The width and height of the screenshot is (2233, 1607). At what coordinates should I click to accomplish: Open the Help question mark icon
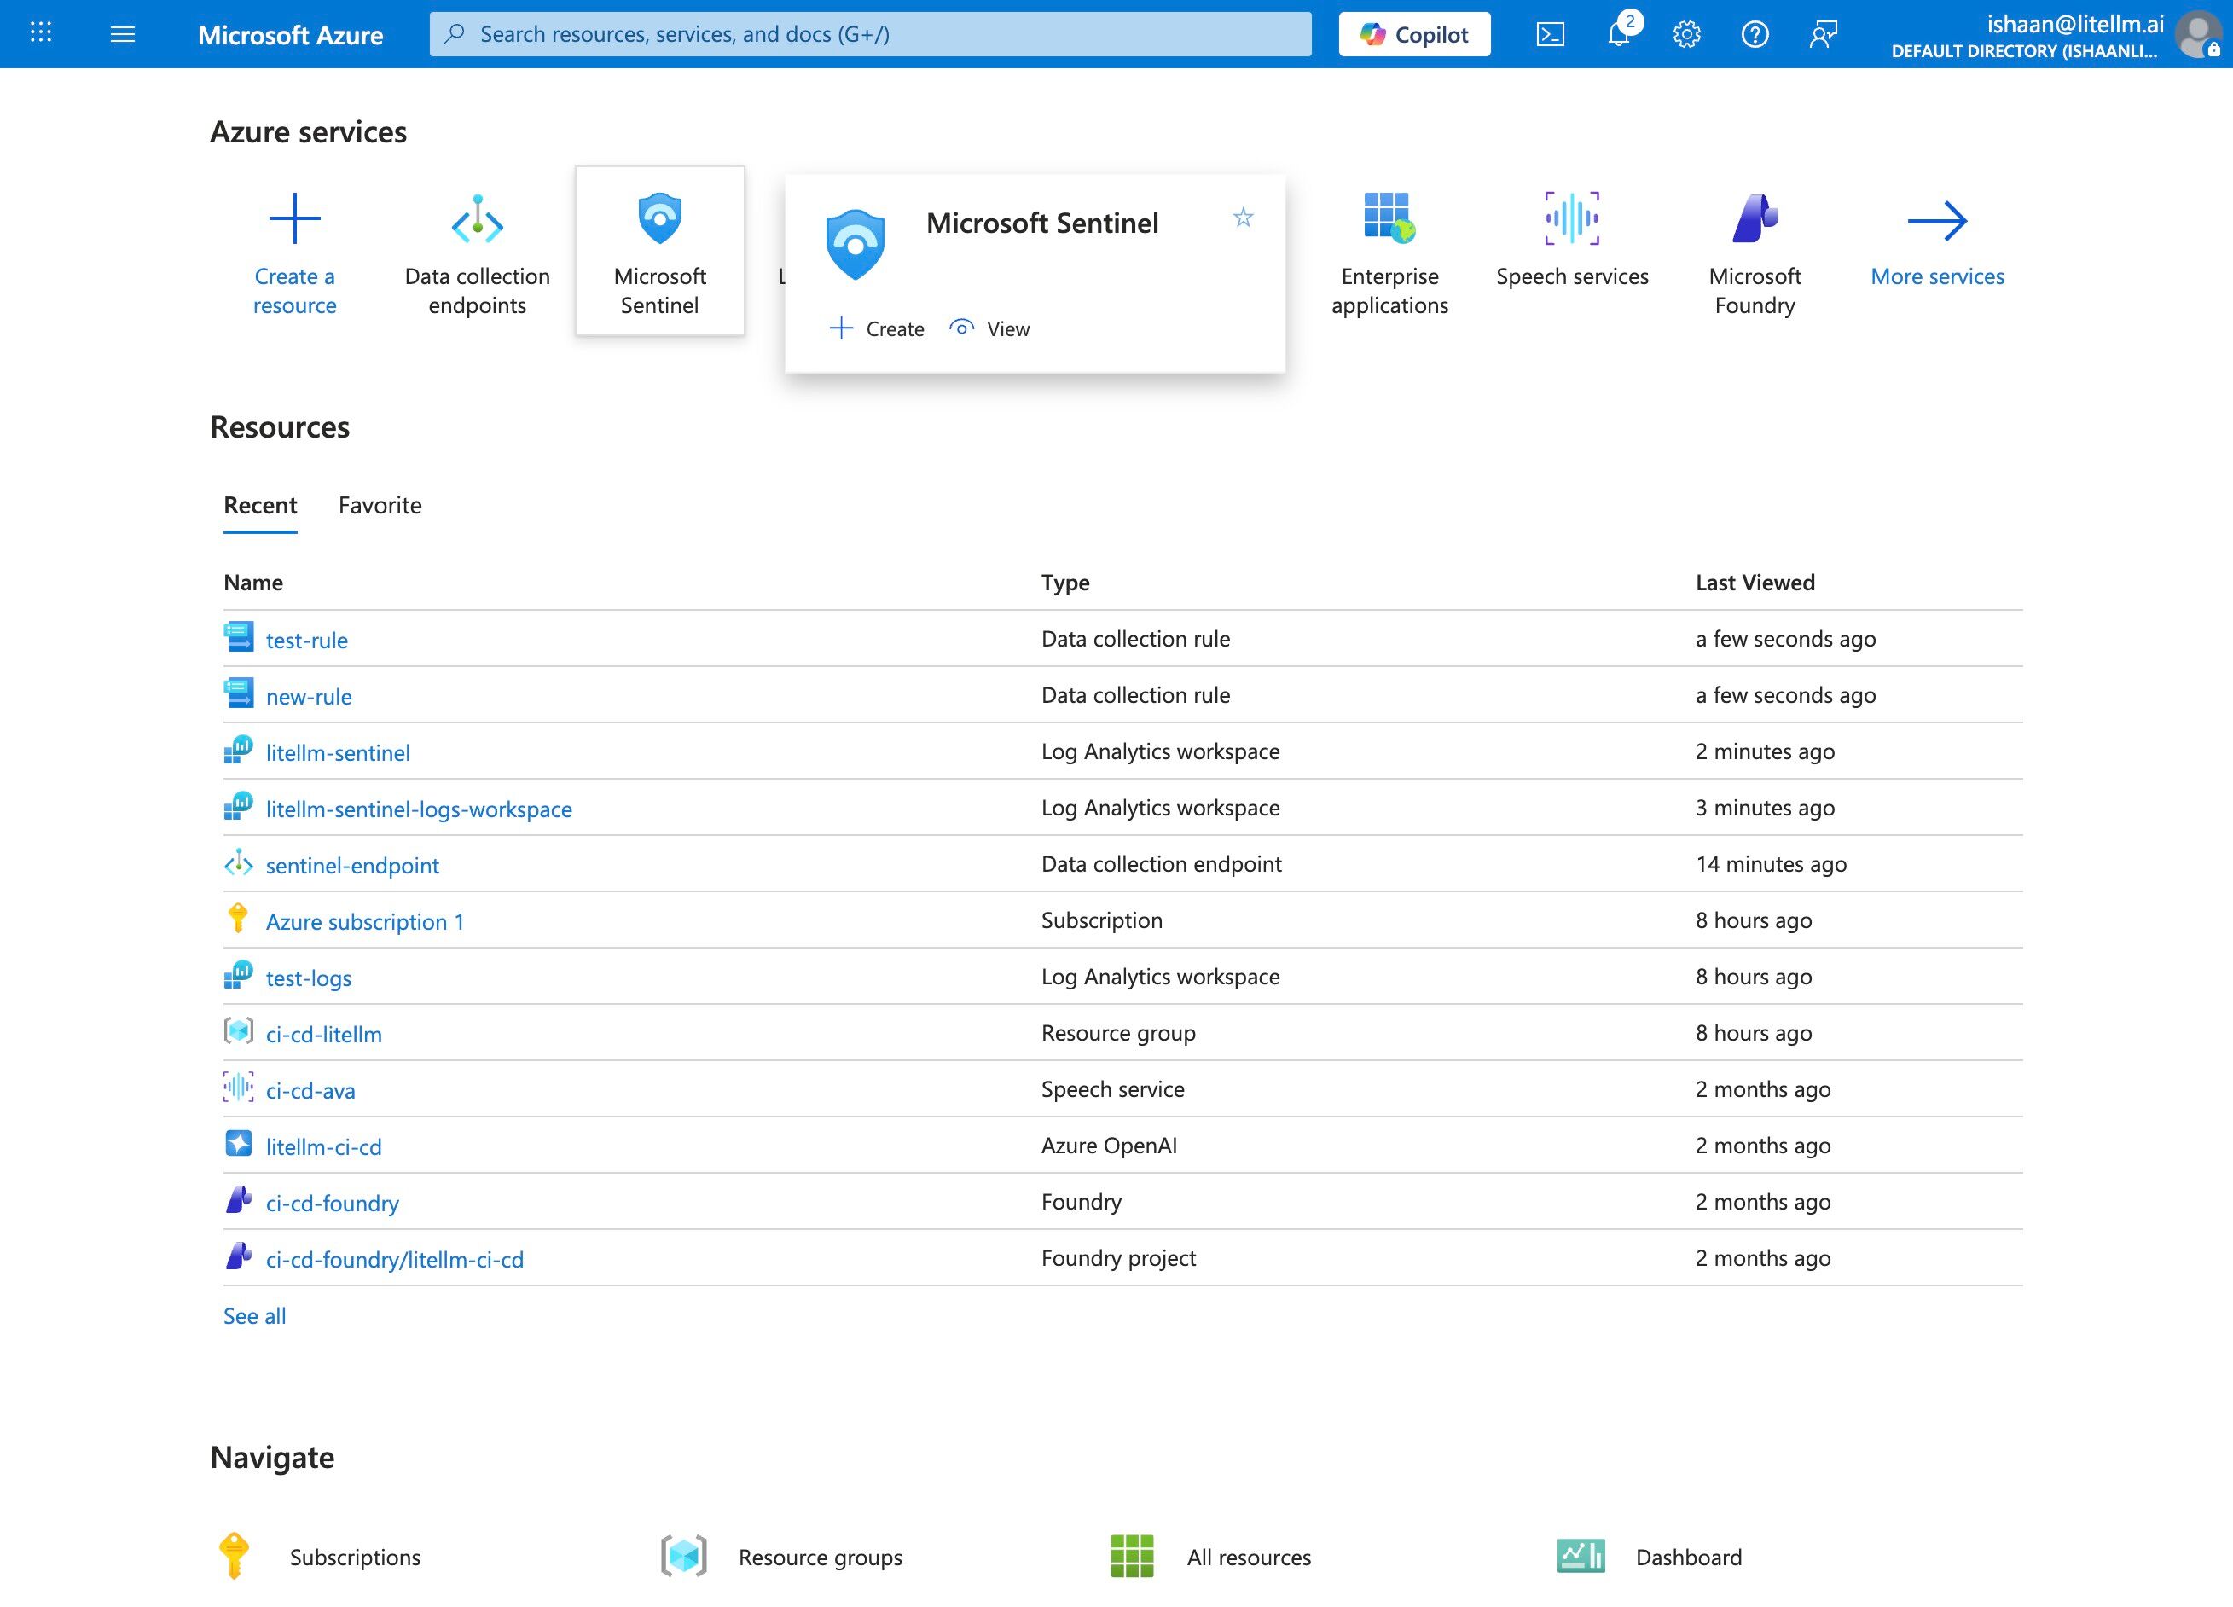pyautogui.click(x=1754, y=34)
